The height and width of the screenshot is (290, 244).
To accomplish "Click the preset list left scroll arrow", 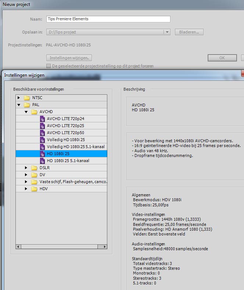I will click(18, 247).
